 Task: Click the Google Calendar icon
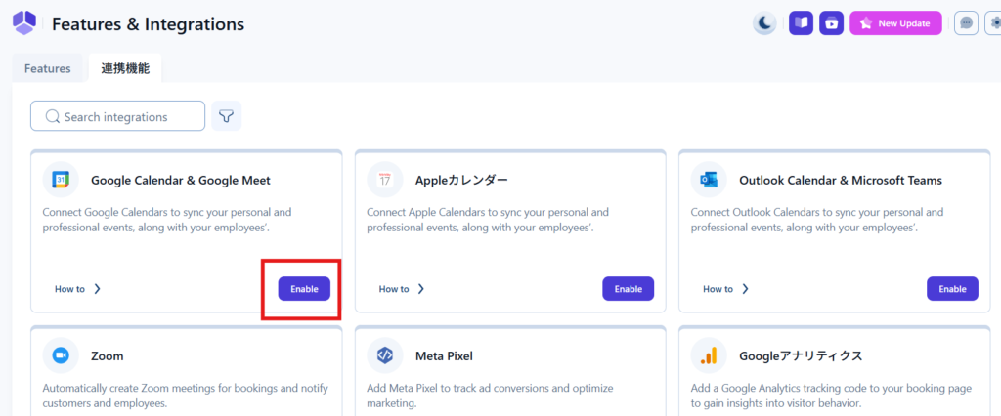(61, 180)
